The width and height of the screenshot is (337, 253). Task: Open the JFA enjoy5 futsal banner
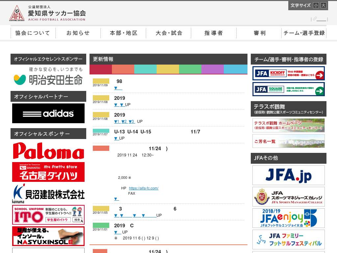click(x=288, y=218)
